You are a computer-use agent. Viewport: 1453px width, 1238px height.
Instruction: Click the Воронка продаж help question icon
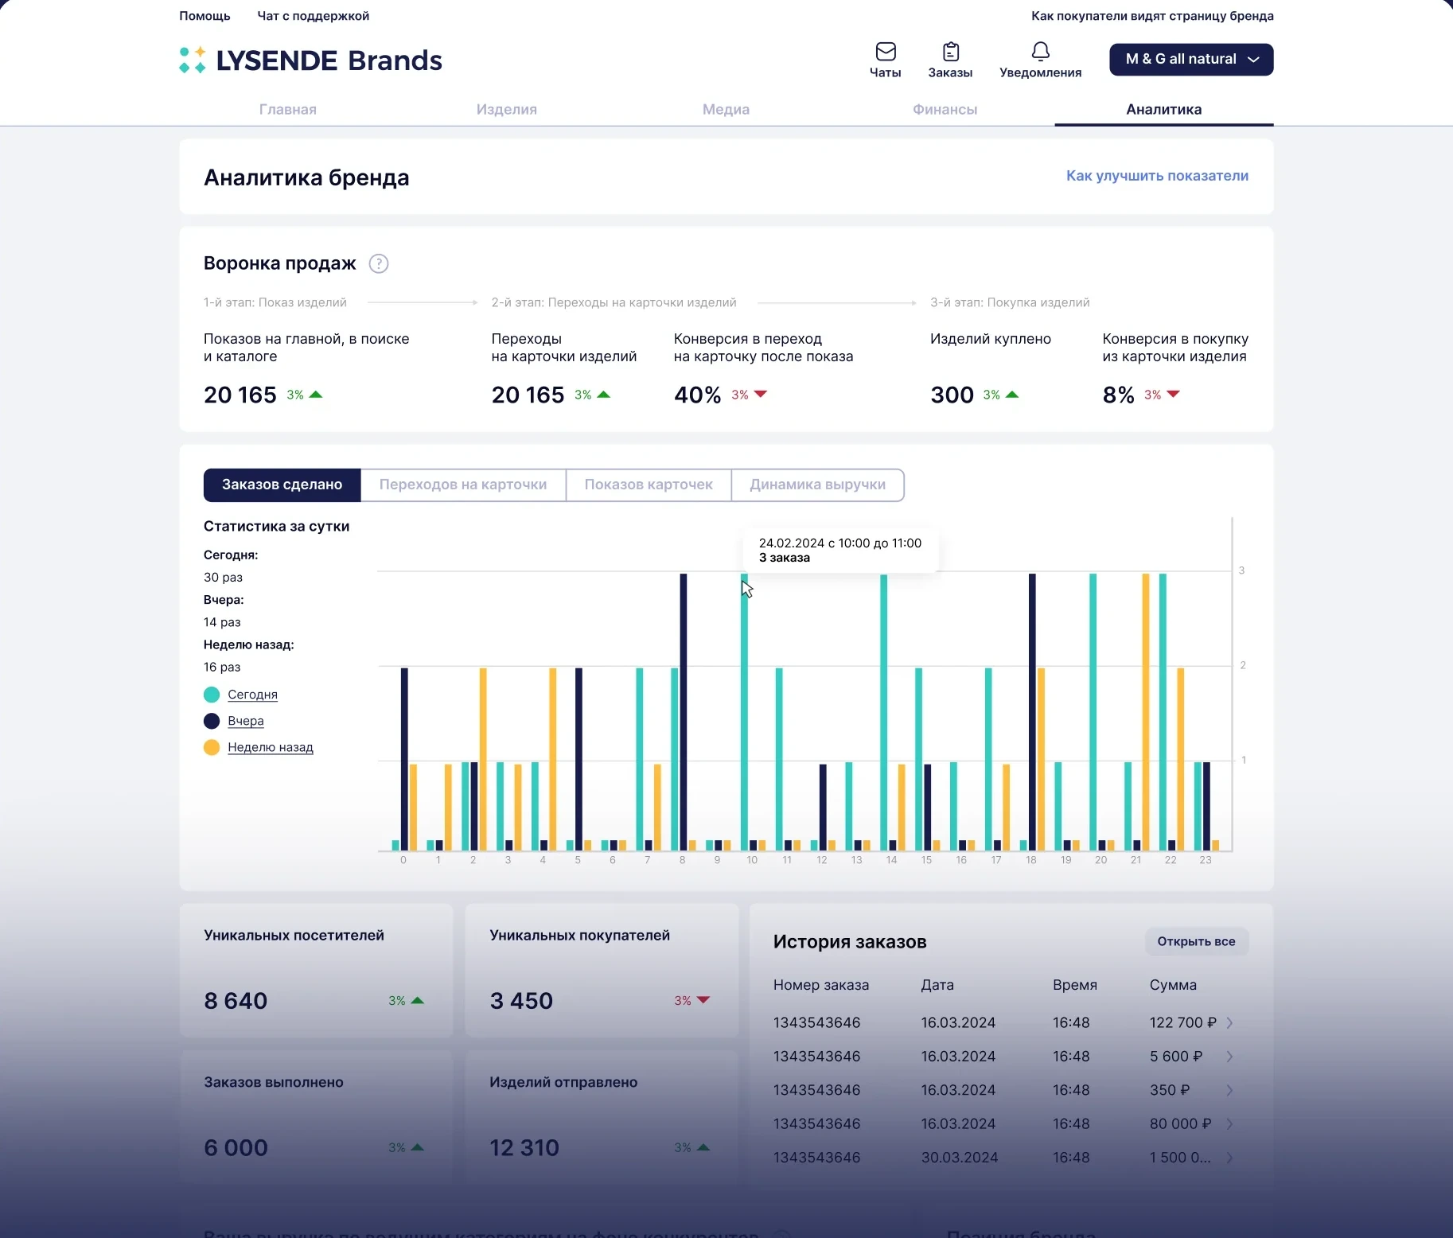click(379, 263)
